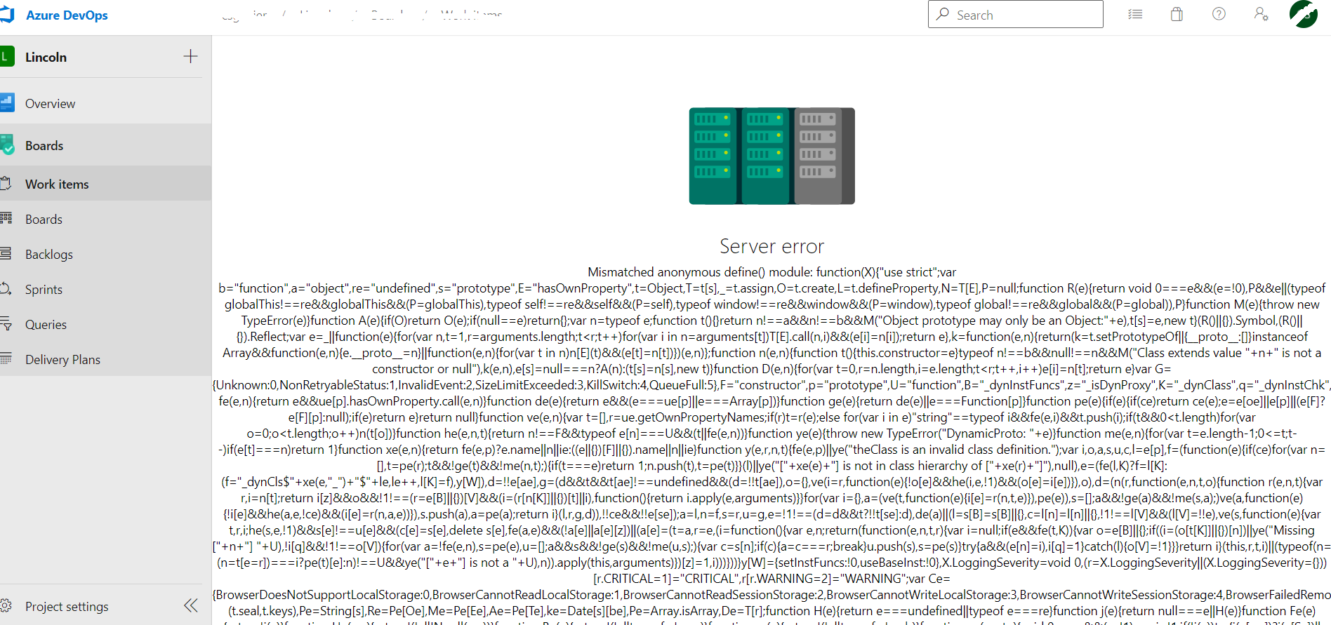Open the Lincoln project
This screenshot has height=625, width=1331.
[x=46, y=57]
